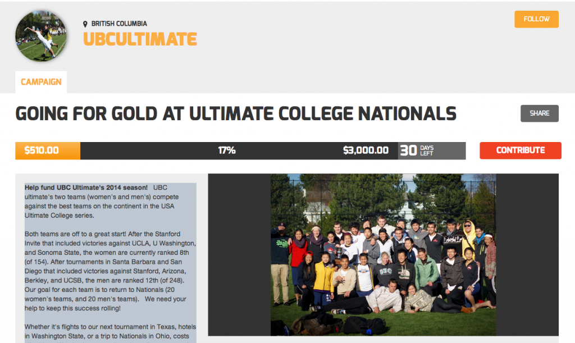
Task: Click the 17% funding progress bar
Action: [x=227, y=150]
